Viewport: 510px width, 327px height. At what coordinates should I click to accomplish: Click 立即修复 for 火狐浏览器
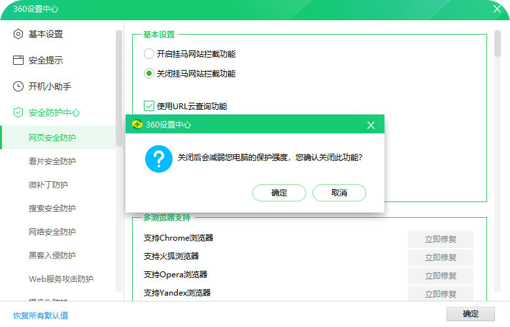point(441,258)
